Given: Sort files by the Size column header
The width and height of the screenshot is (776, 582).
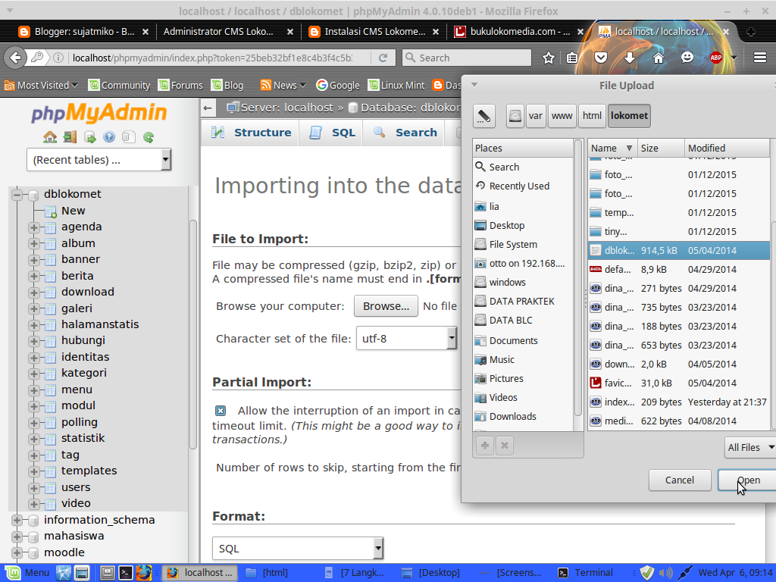Looking at the screenshot, I should pos(660,148).
